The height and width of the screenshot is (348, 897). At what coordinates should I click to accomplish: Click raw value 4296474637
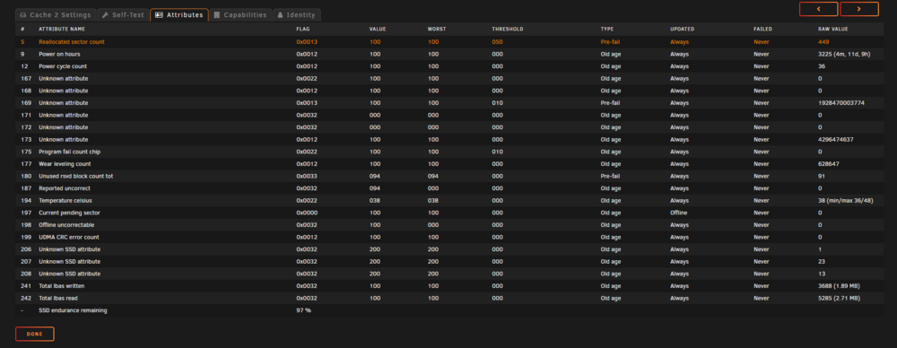(x=836, y=140)
